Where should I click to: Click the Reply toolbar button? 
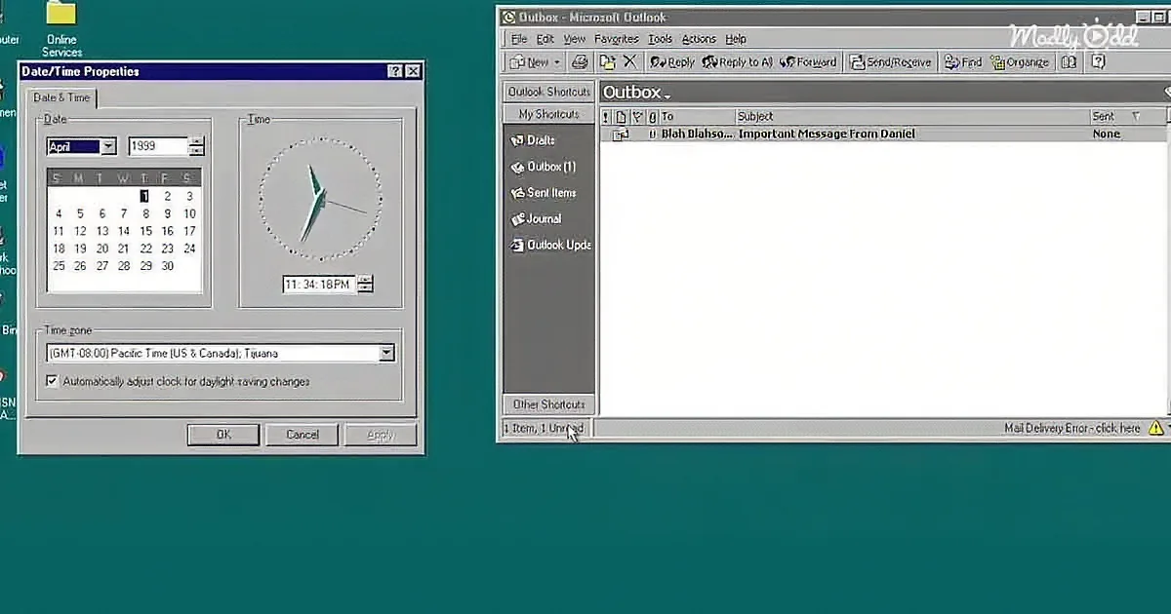pyautogui.click(x=671, y=61)
